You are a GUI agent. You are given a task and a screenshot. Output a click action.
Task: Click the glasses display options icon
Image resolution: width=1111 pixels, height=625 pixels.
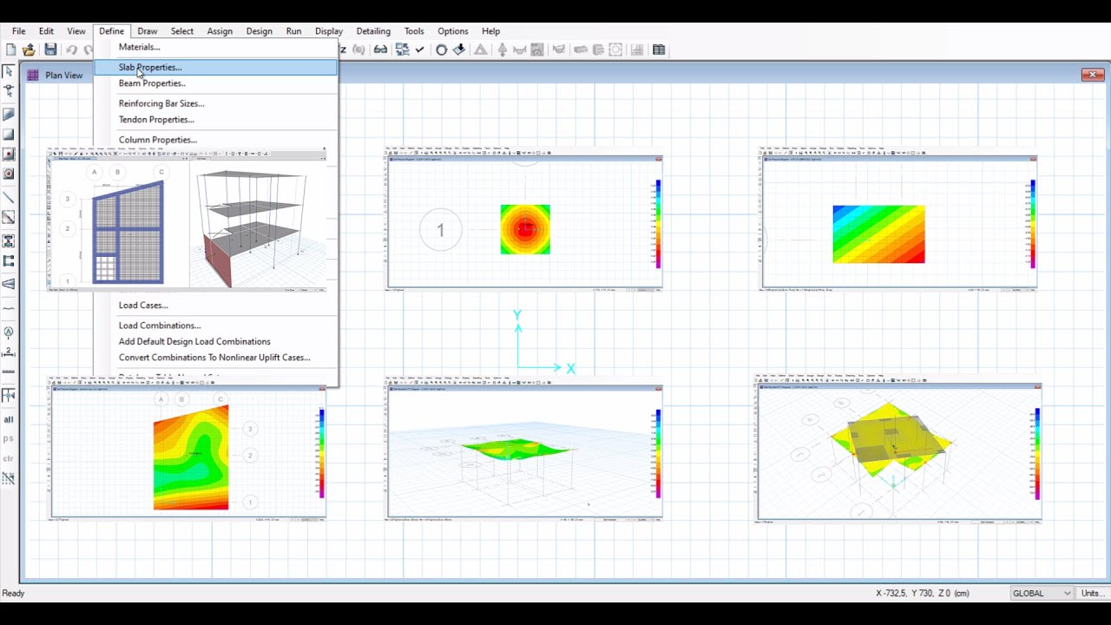coord(380,49)
